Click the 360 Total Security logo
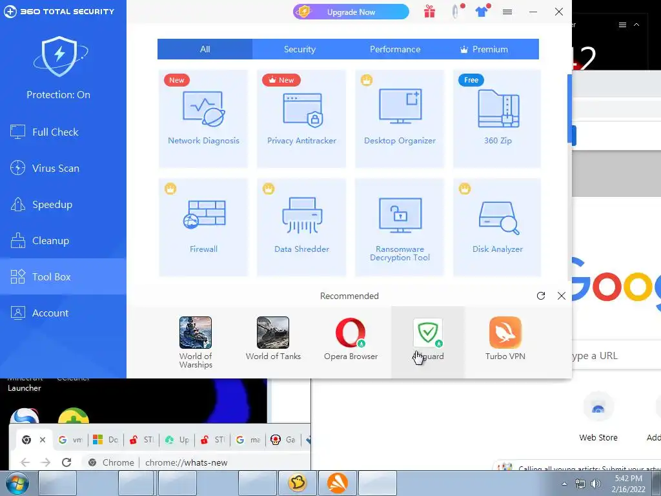 (x=59, y=12)
